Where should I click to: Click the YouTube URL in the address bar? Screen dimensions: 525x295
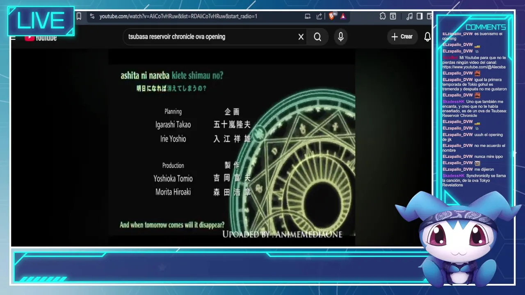pyautogui.click(x=178, y=16)
